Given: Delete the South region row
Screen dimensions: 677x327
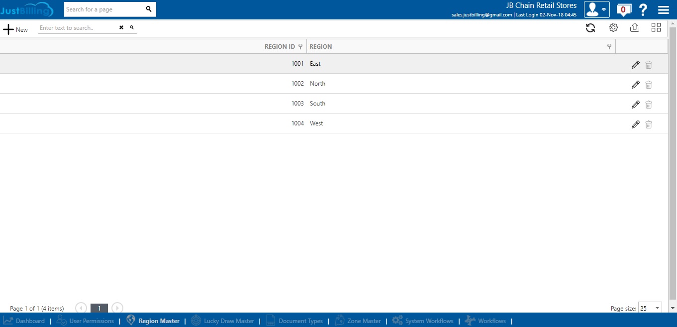Looking at the screenshot, I should click(x=649, y=105).
